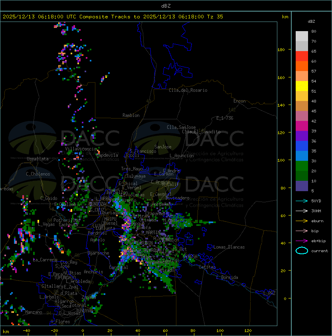Pick the red 60-65 dBZ legend swatch
332x336 pixels.
click(x=302, y=56)
